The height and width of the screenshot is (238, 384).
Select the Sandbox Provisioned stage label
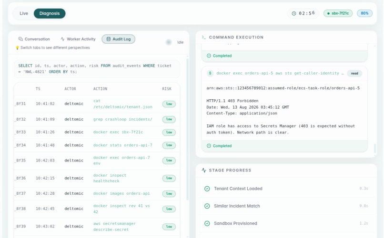pyautogui.click(x=235, y=223)
